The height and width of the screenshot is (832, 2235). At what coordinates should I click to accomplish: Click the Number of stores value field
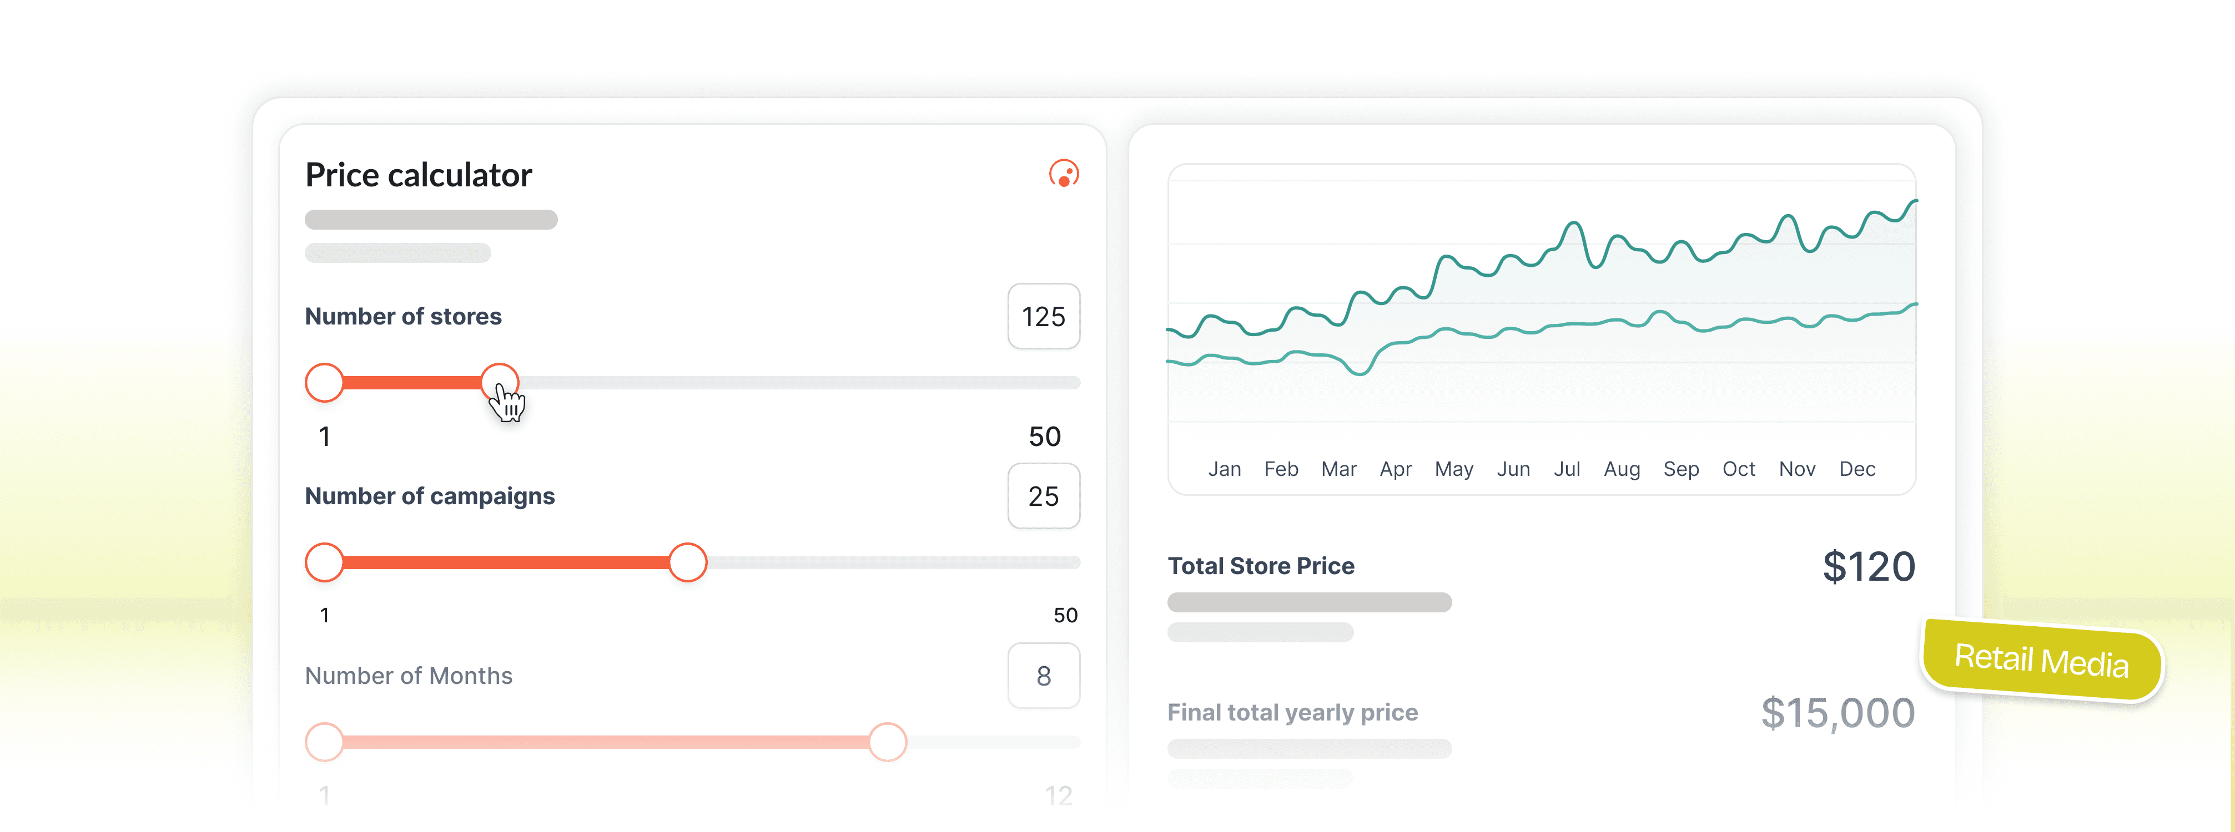click(1043, 316)
